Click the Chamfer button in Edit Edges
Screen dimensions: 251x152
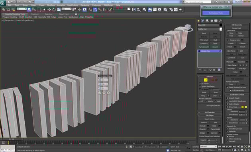click(203, 129)
